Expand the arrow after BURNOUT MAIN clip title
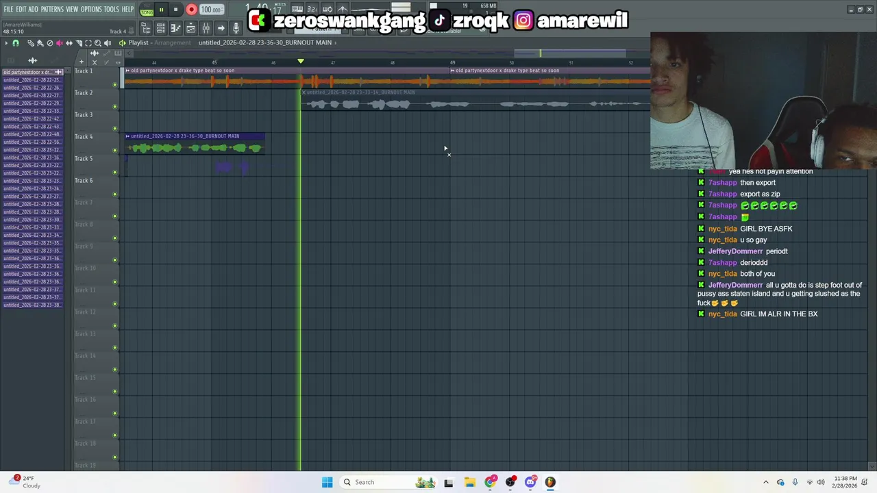The image size is (877, 493). pos(335,42)
